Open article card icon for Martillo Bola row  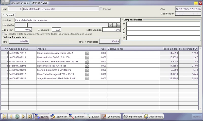[x=87, y=70]
